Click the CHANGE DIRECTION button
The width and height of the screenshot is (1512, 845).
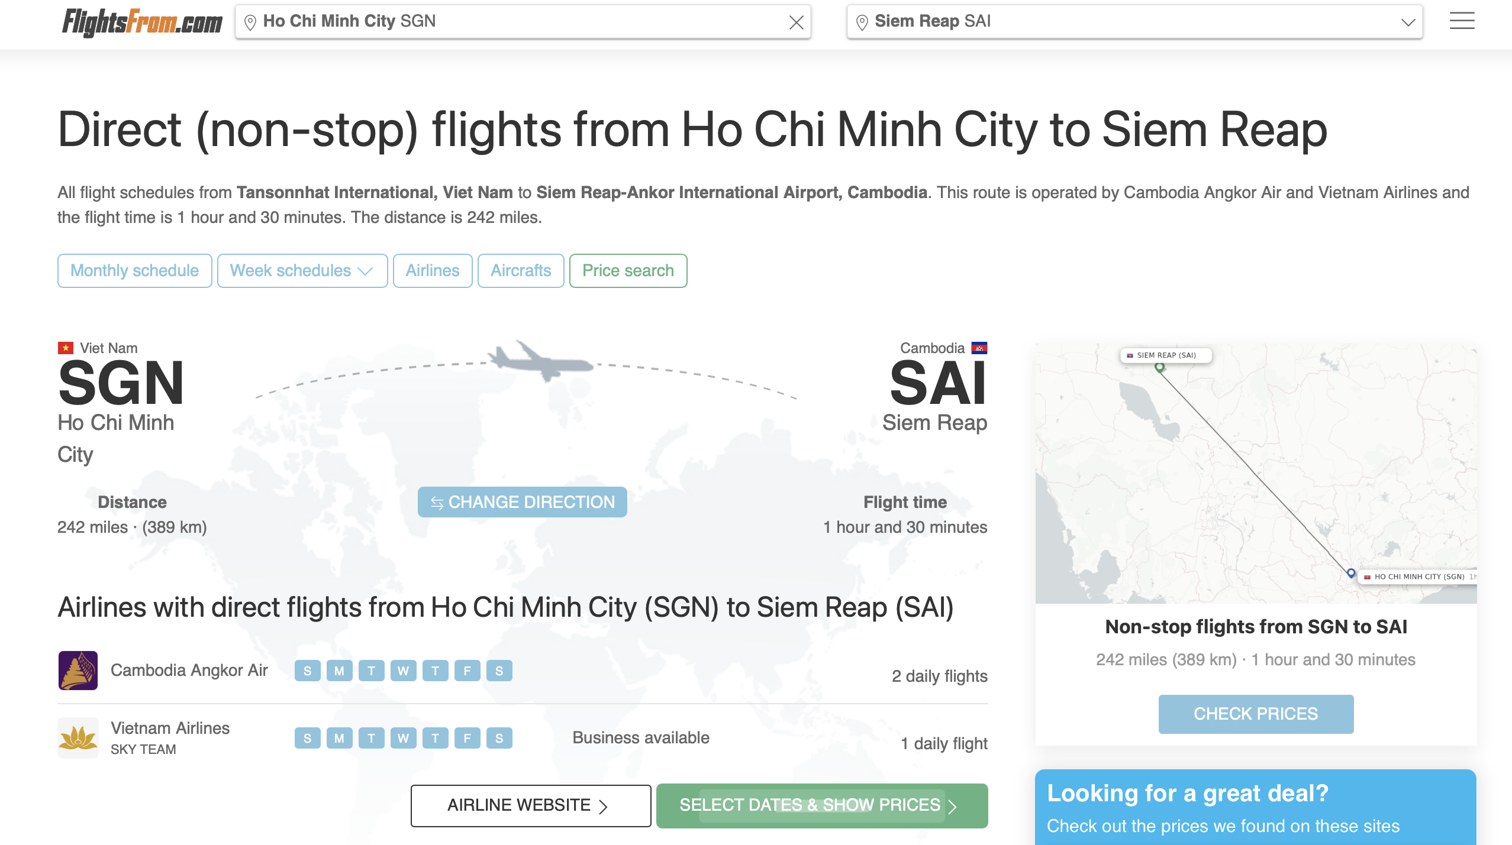click(522, 502)
